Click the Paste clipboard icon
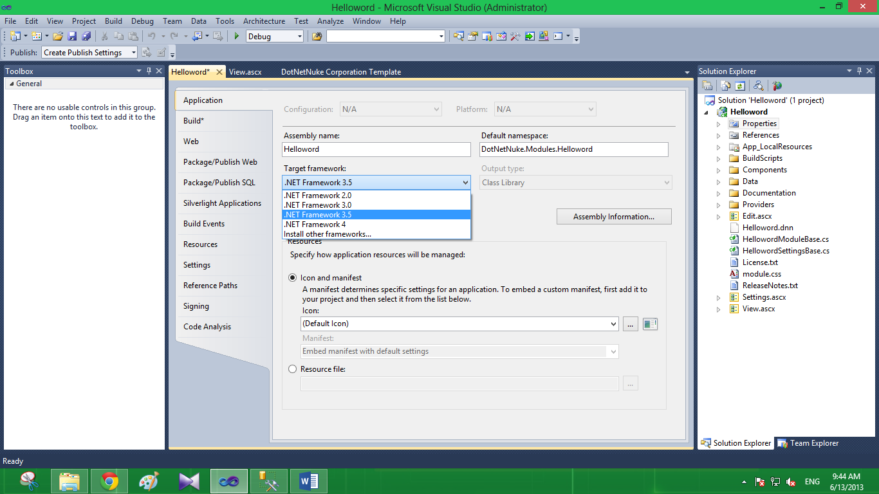879x494 pixels. tap(133, 36)
